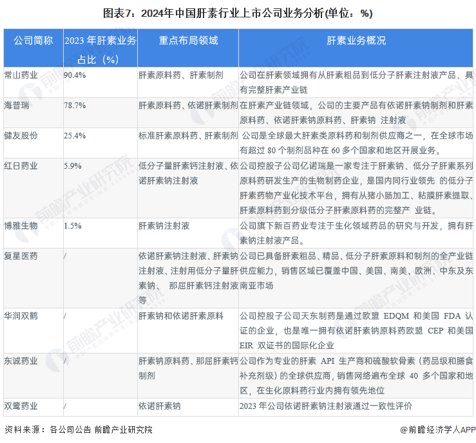Click the source note '资料来源：各公司公告 前瞻产业研究院'
476x443 pixels.
click(x=79, y=429)
